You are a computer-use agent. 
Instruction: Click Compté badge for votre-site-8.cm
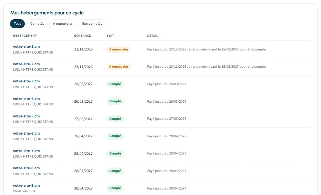coord(115,171)
